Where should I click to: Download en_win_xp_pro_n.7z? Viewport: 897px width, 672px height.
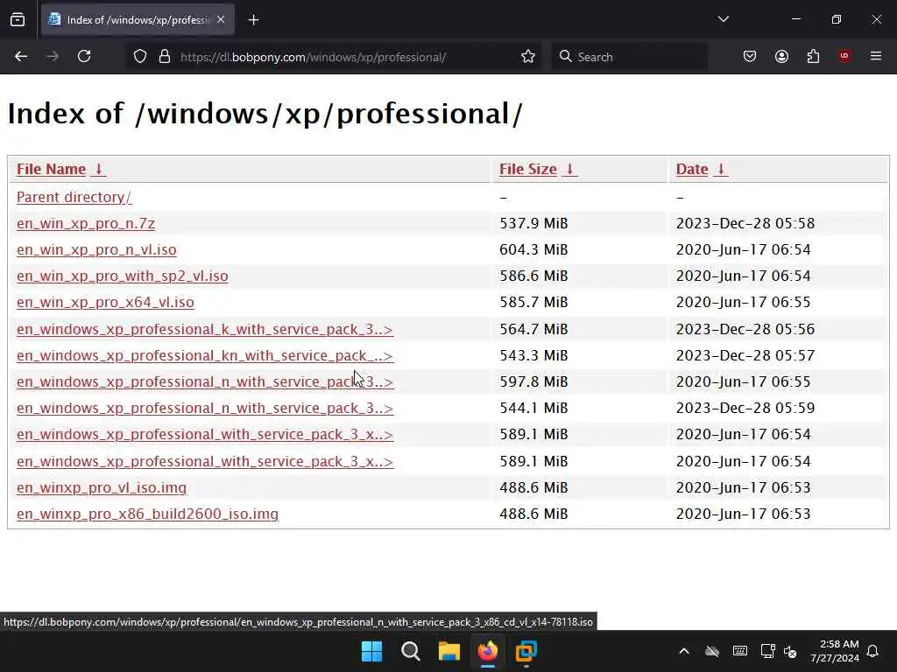point(86,223)
